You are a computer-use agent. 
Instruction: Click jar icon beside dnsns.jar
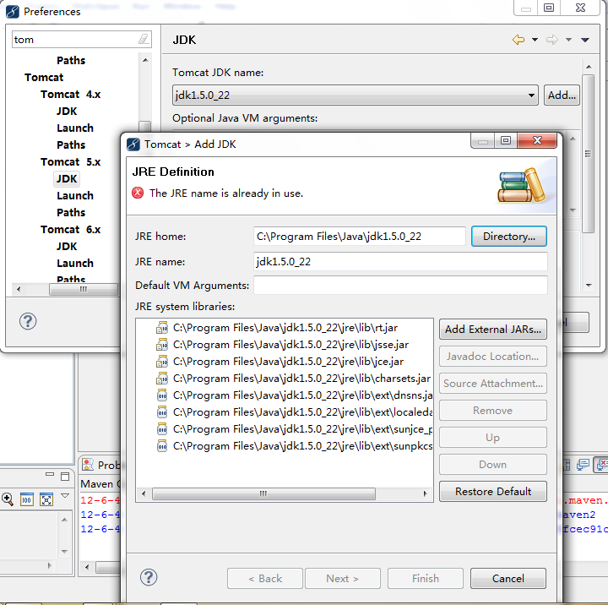pos(161,395)
